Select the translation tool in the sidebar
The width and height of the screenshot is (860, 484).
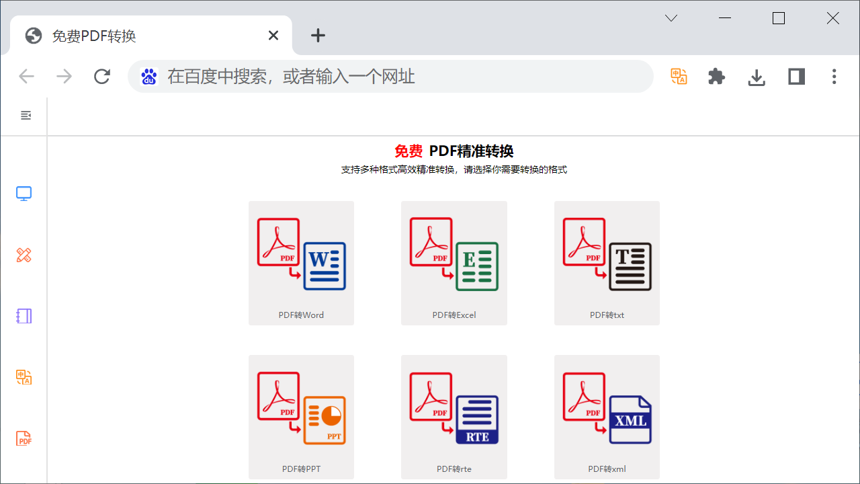coord(24,377)
